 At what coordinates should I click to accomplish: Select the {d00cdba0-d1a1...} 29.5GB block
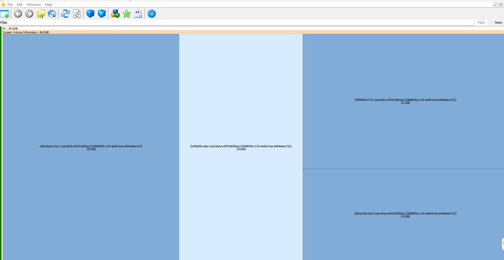click(91, 147)
